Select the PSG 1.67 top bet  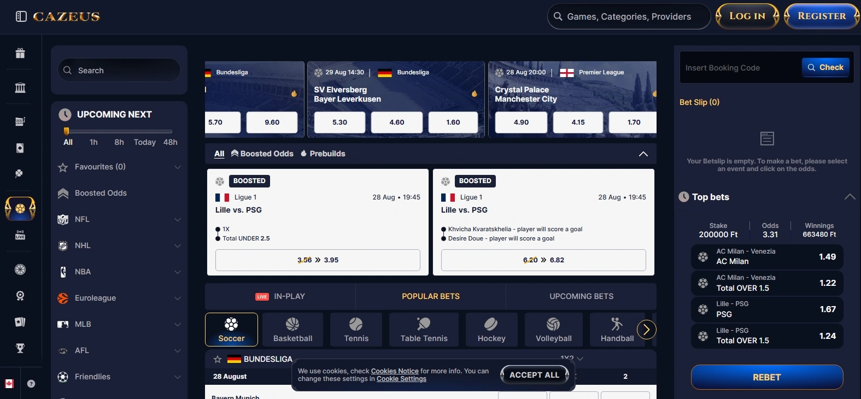(x=767, y=309)
